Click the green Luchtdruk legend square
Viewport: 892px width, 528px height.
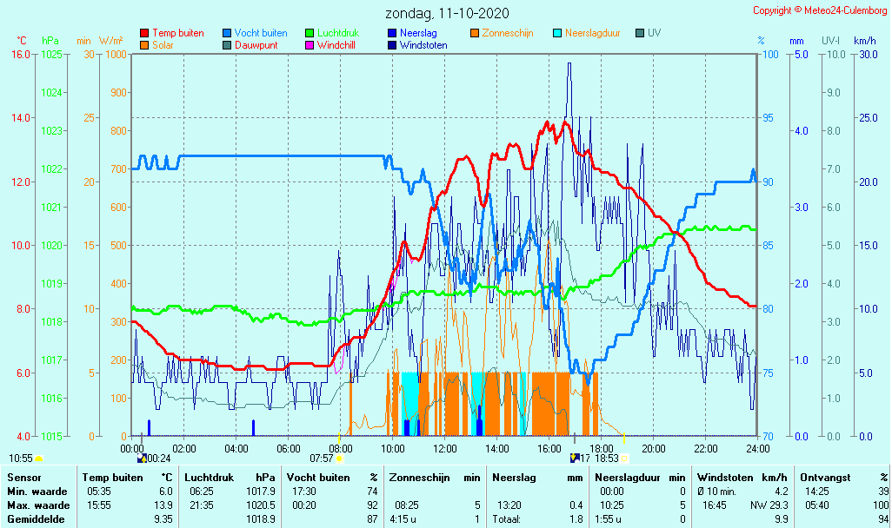point(310,33)
